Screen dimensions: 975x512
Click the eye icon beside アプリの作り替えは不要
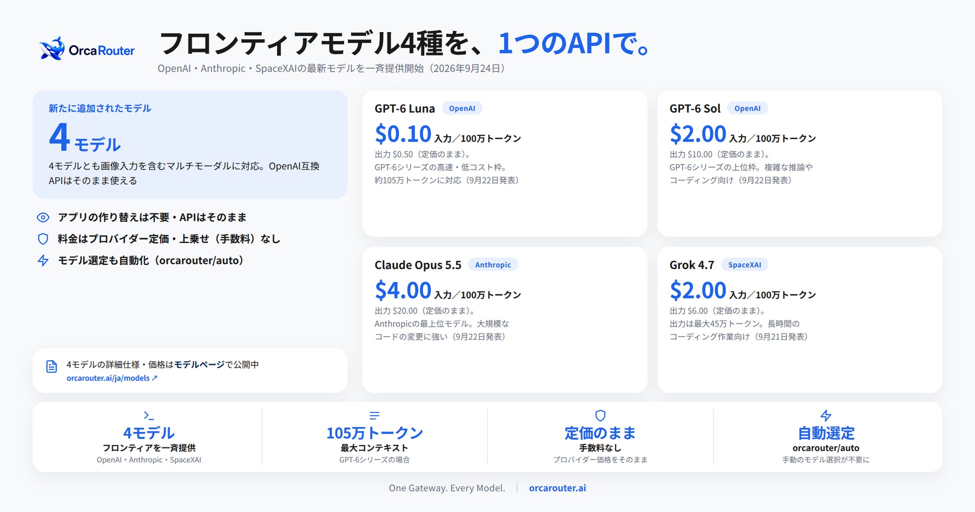(43, 217)
